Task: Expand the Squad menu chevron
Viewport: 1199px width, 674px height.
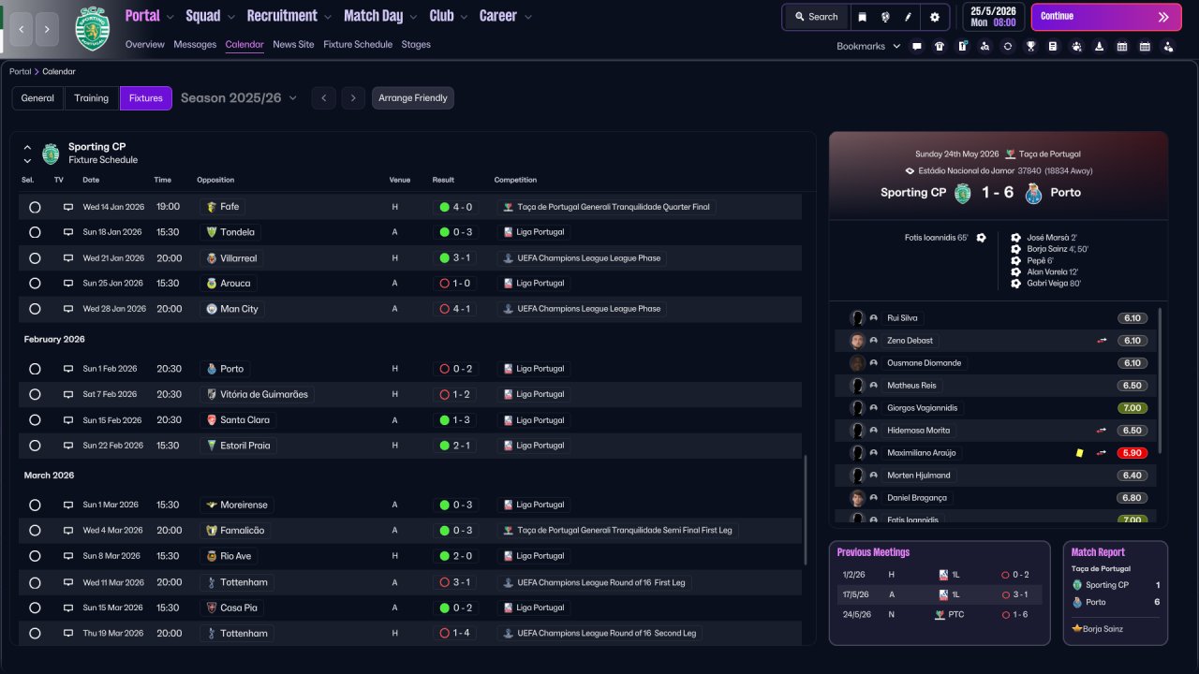Action: pyautogui.click(x=230, y=17)
